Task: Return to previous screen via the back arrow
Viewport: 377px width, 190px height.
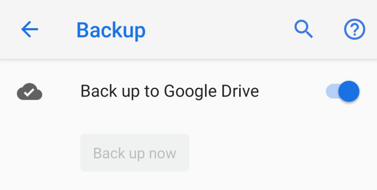Action: [x=30, y=29]
